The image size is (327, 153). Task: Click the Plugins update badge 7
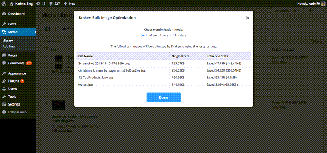[22, 81]
